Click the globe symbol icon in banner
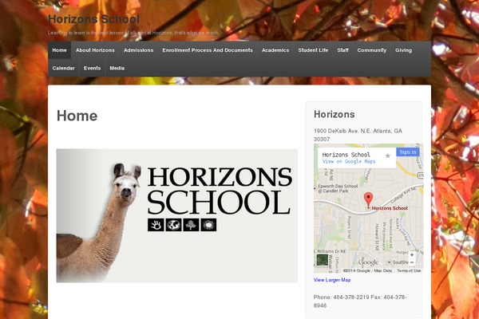The height and width of the screenshot is (319, 479). pyautogui.click(x=173, y=225)
